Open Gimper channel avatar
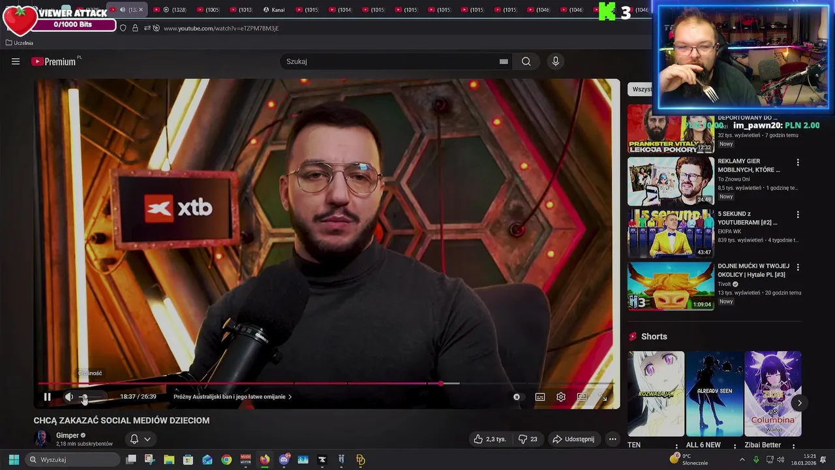835x470 pixels. 42,439
